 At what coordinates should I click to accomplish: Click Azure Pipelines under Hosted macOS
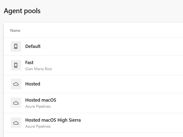38,106
